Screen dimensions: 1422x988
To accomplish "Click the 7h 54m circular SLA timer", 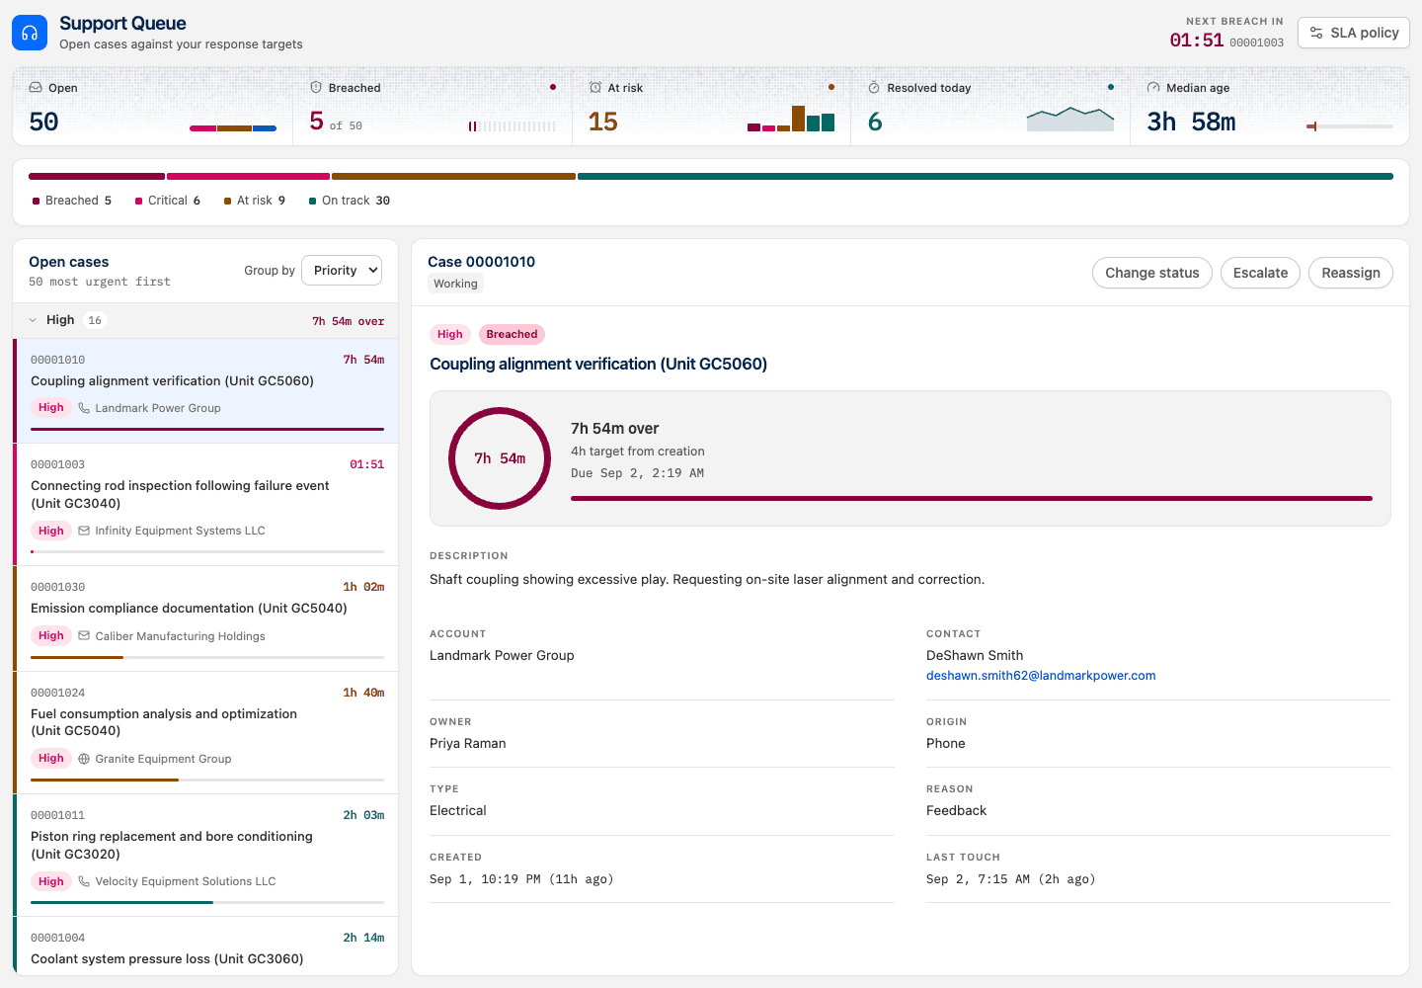I will 500,458.
